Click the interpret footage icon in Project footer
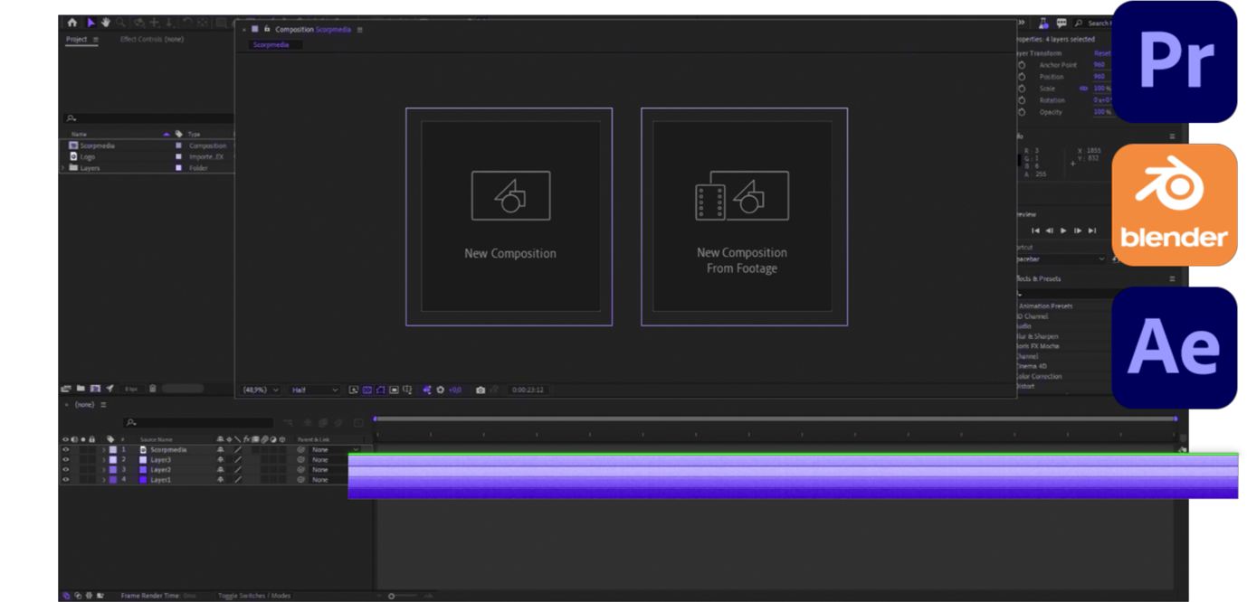1247x602 pixels. pyautogui.click(x=66, y=389)
